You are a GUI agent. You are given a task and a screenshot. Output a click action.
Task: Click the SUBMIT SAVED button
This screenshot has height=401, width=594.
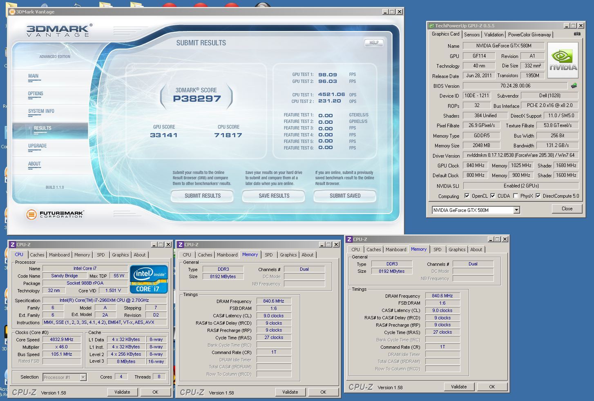345,196
